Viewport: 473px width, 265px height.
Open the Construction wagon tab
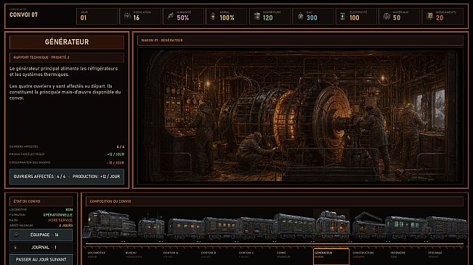[x=368, y=255]
